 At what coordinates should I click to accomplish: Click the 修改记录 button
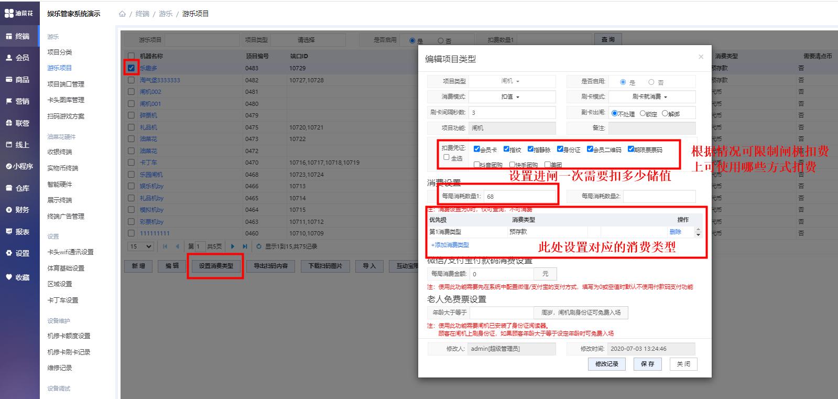point(607,364)
